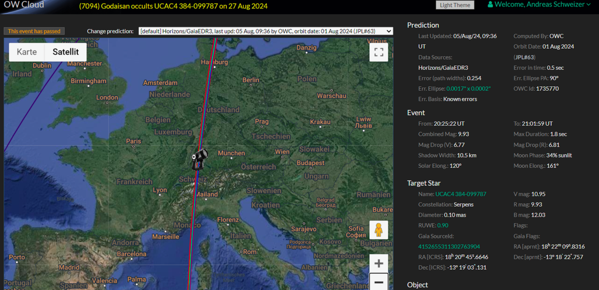Click the London label on the map

click(x=107, y=97)
